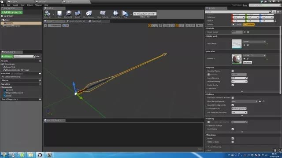
Task: Click the material Element 0 thumbnail
Action: 237,59
